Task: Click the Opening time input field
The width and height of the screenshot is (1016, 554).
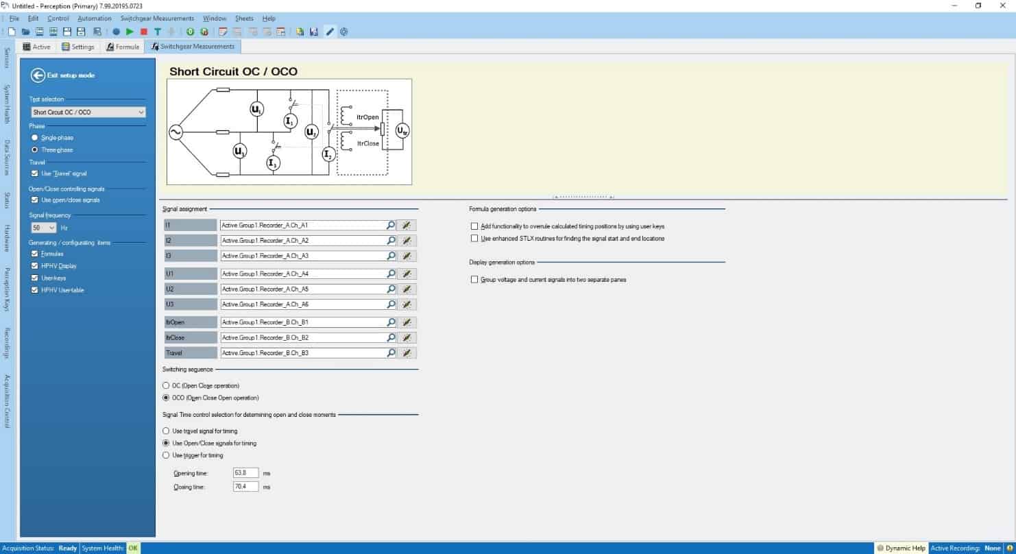Action: pyautogui.click(x=245, y=473)
